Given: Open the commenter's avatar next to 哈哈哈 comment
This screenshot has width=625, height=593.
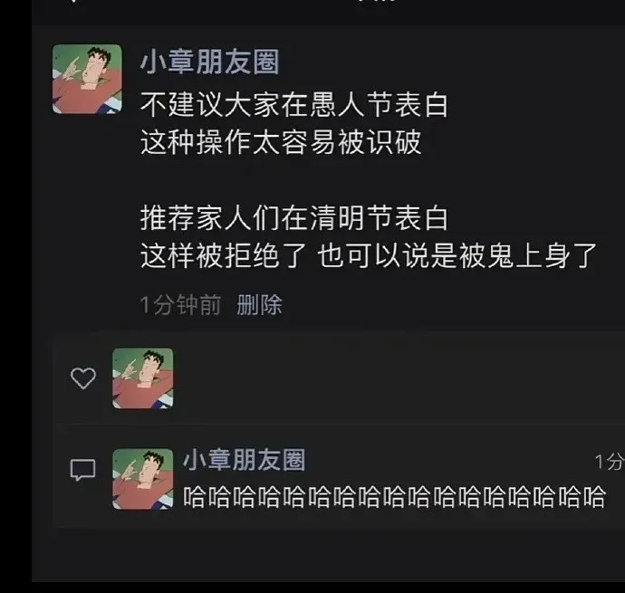Looking at the screenshot, I should coord(143,480).
